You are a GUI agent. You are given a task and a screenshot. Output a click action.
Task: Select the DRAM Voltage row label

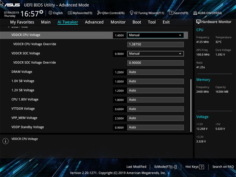(x=22, y=72)
